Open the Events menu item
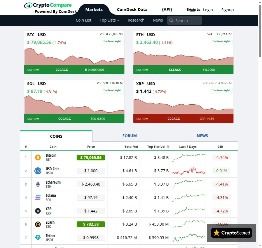262x248 pixels. point(193,10)
